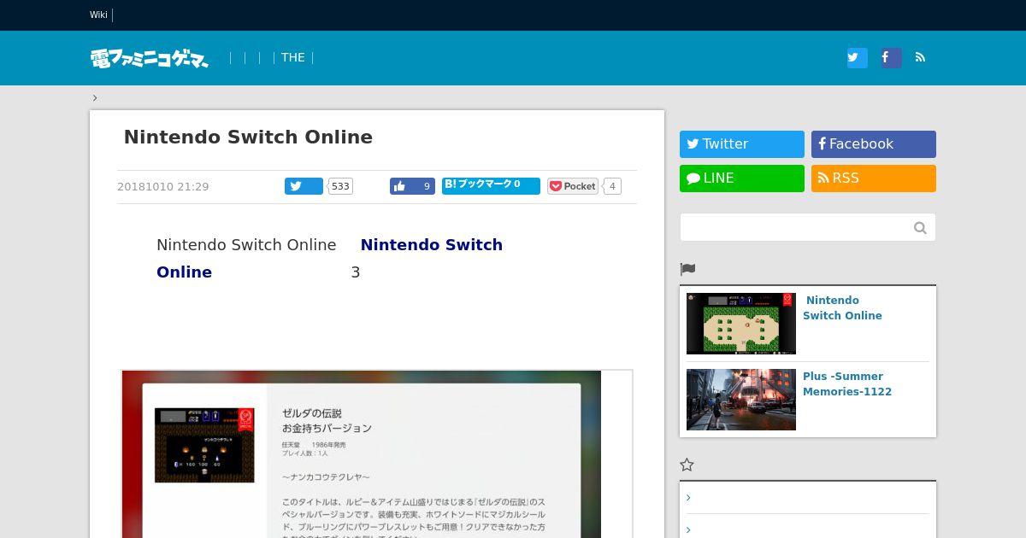Open the Zelda map thumbnail in sidebar
This screenshot has height=538, width=1026.
[x=741, y=324]
